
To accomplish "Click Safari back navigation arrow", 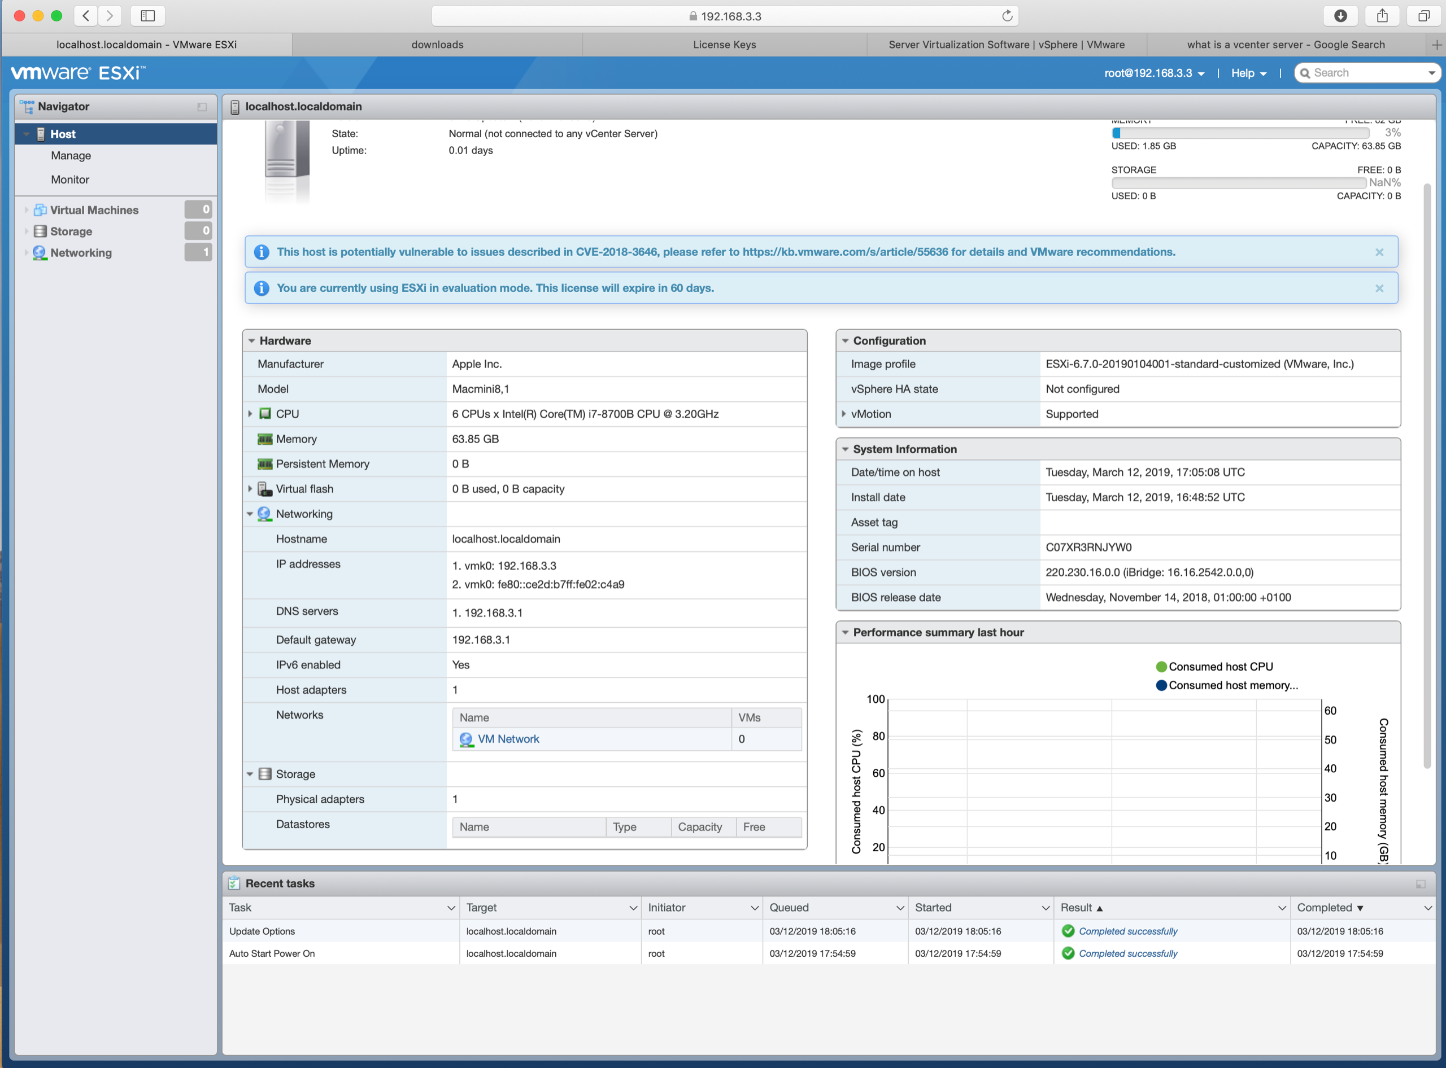I will [86, 15].
